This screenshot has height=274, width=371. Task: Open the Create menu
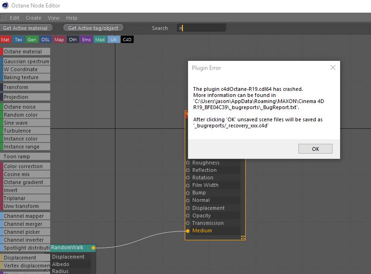click(x=34, y=18)
